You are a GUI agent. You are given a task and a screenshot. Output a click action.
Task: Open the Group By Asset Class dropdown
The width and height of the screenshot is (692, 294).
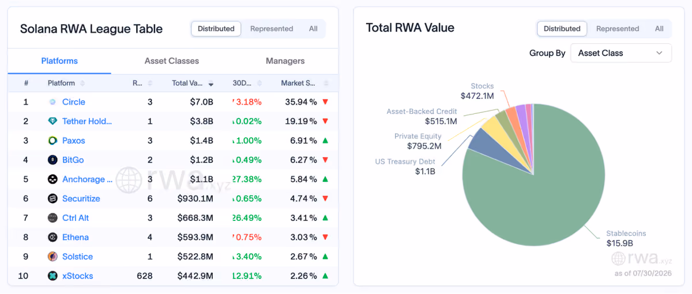tap(620, 53)
